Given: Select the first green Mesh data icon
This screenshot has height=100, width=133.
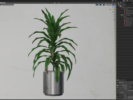Looking at the screenshot, I should point(123,9).
